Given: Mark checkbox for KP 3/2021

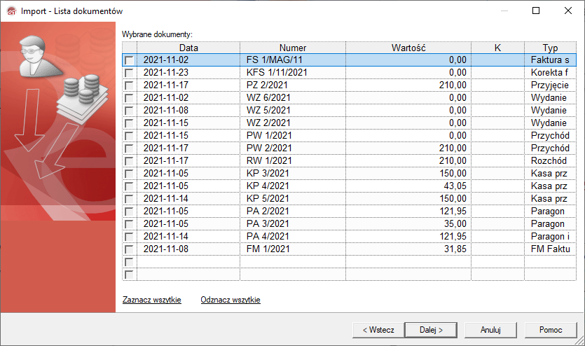Looking at the screenshot, I should (x=129, y=174).
